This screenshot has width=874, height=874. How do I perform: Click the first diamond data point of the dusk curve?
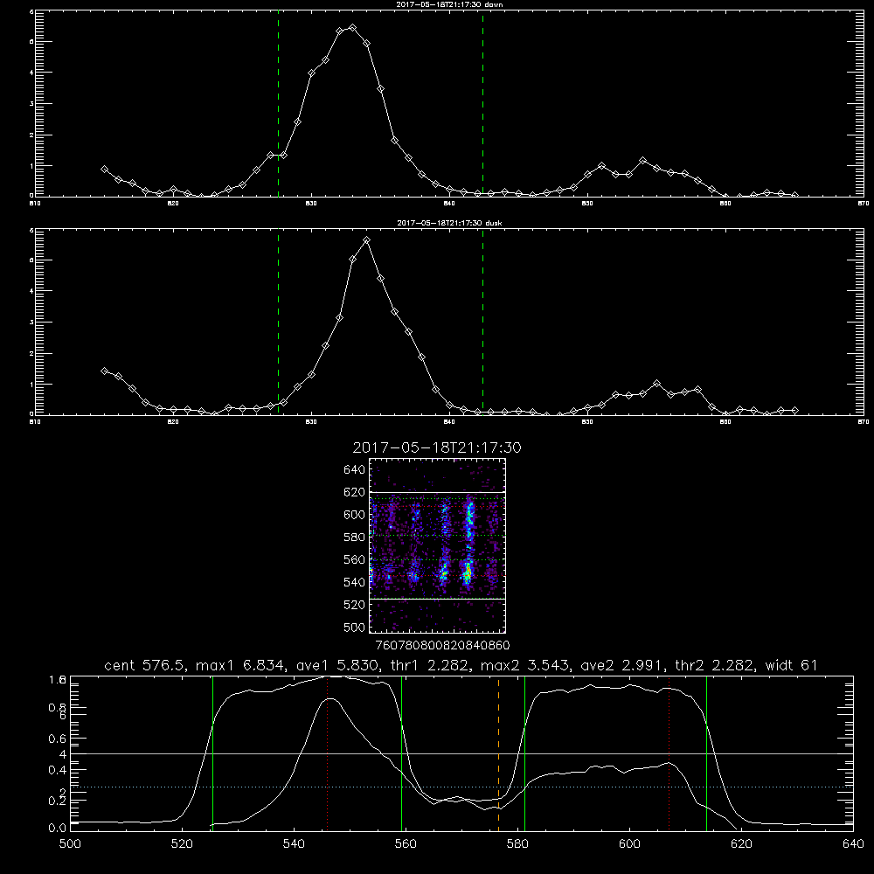104,371
